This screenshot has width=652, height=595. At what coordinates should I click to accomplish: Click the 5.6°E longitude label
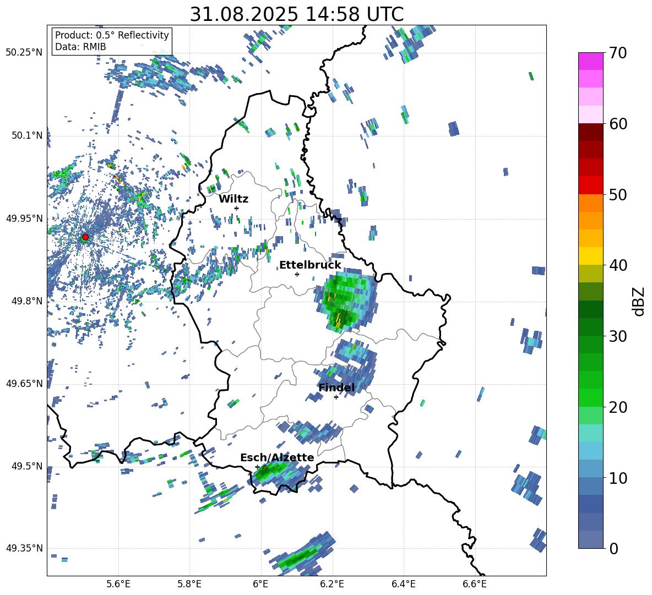(118, 584)
